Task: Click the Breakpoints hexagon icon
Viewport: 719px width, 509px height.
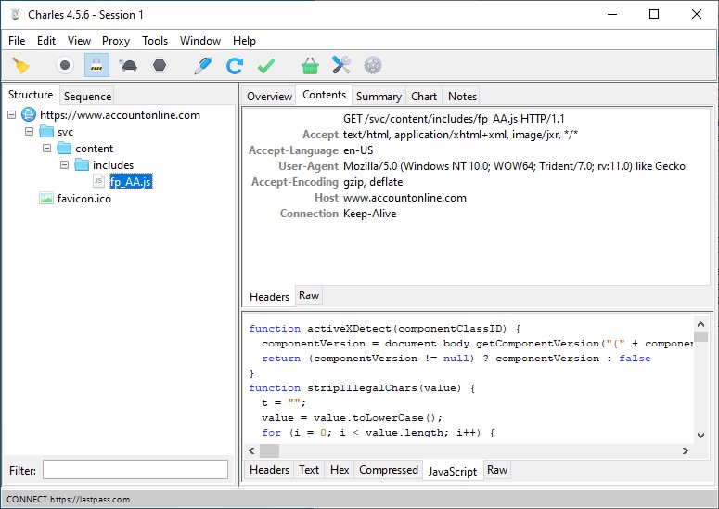Action: pos(160,65)
